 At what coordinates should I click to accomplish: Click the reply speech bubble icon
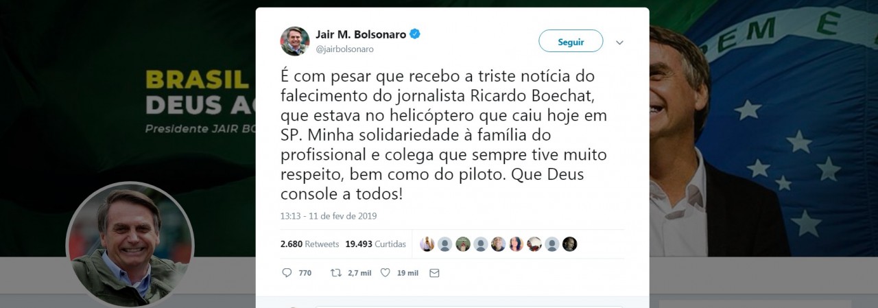coord(287,272)
